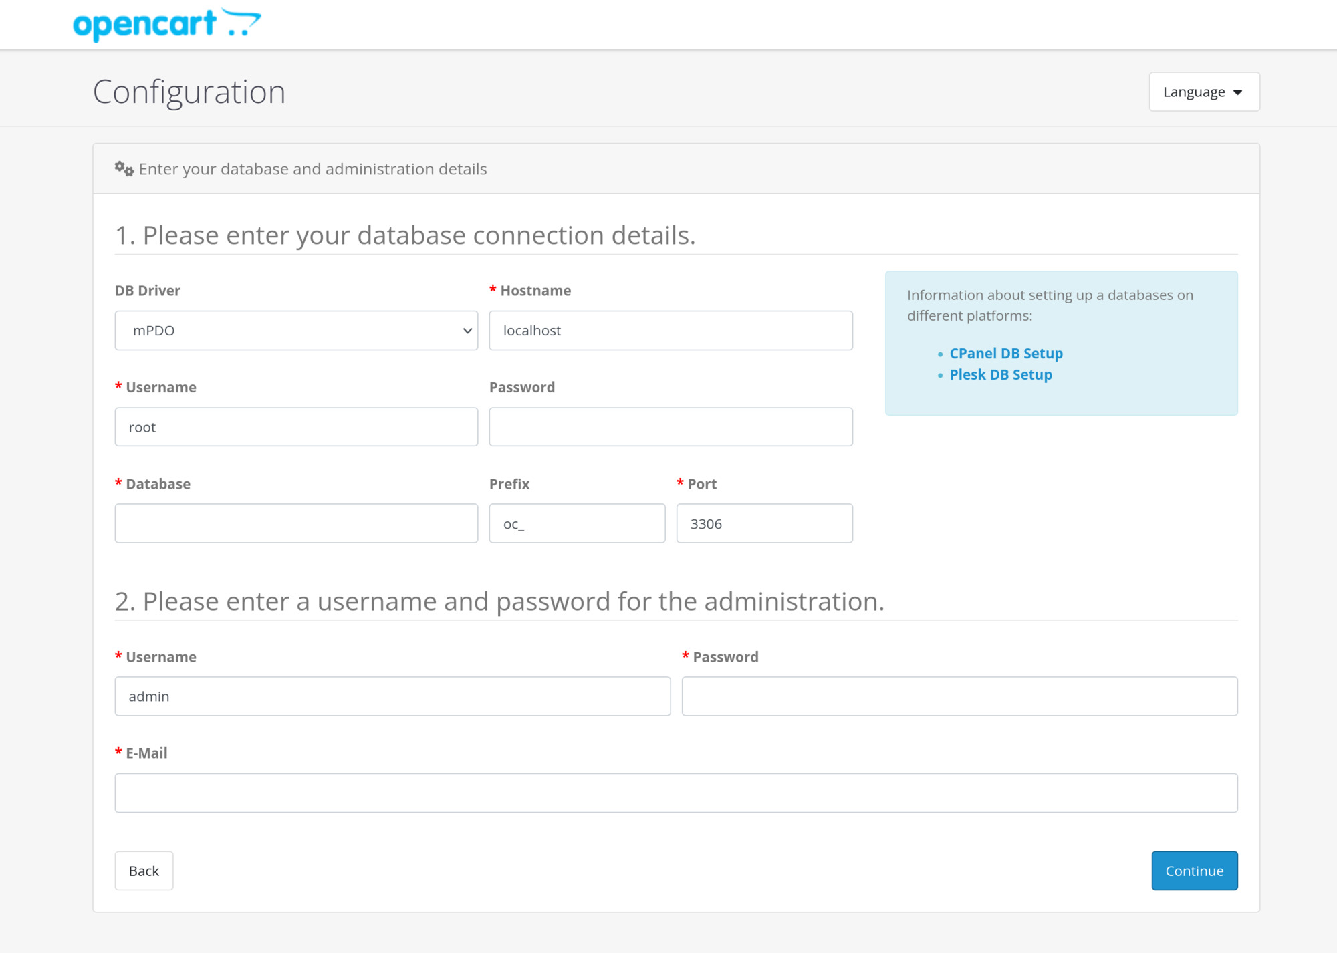Image resolution: width=1337 pixels, height=953 pixels.
Task: Click the administration Username field showing admin
Action: pyautogui.click(x=392, y=696)
